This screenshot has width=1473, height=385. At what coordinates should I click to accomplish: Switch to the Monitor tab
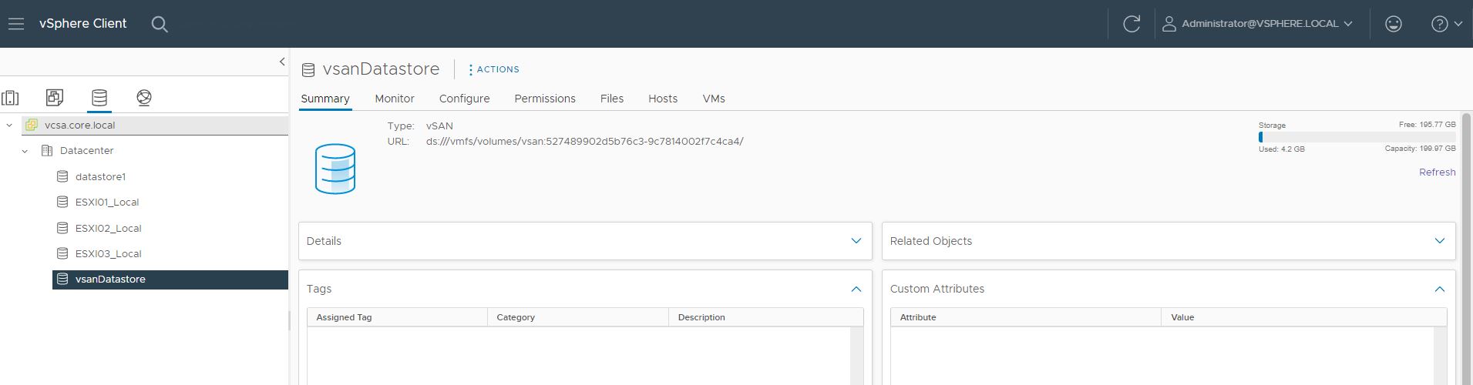[x=395, y=99]
